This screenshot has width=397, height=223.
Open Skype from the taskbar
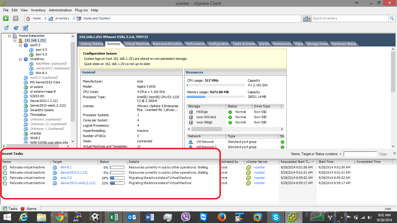[x=275, y=217]
